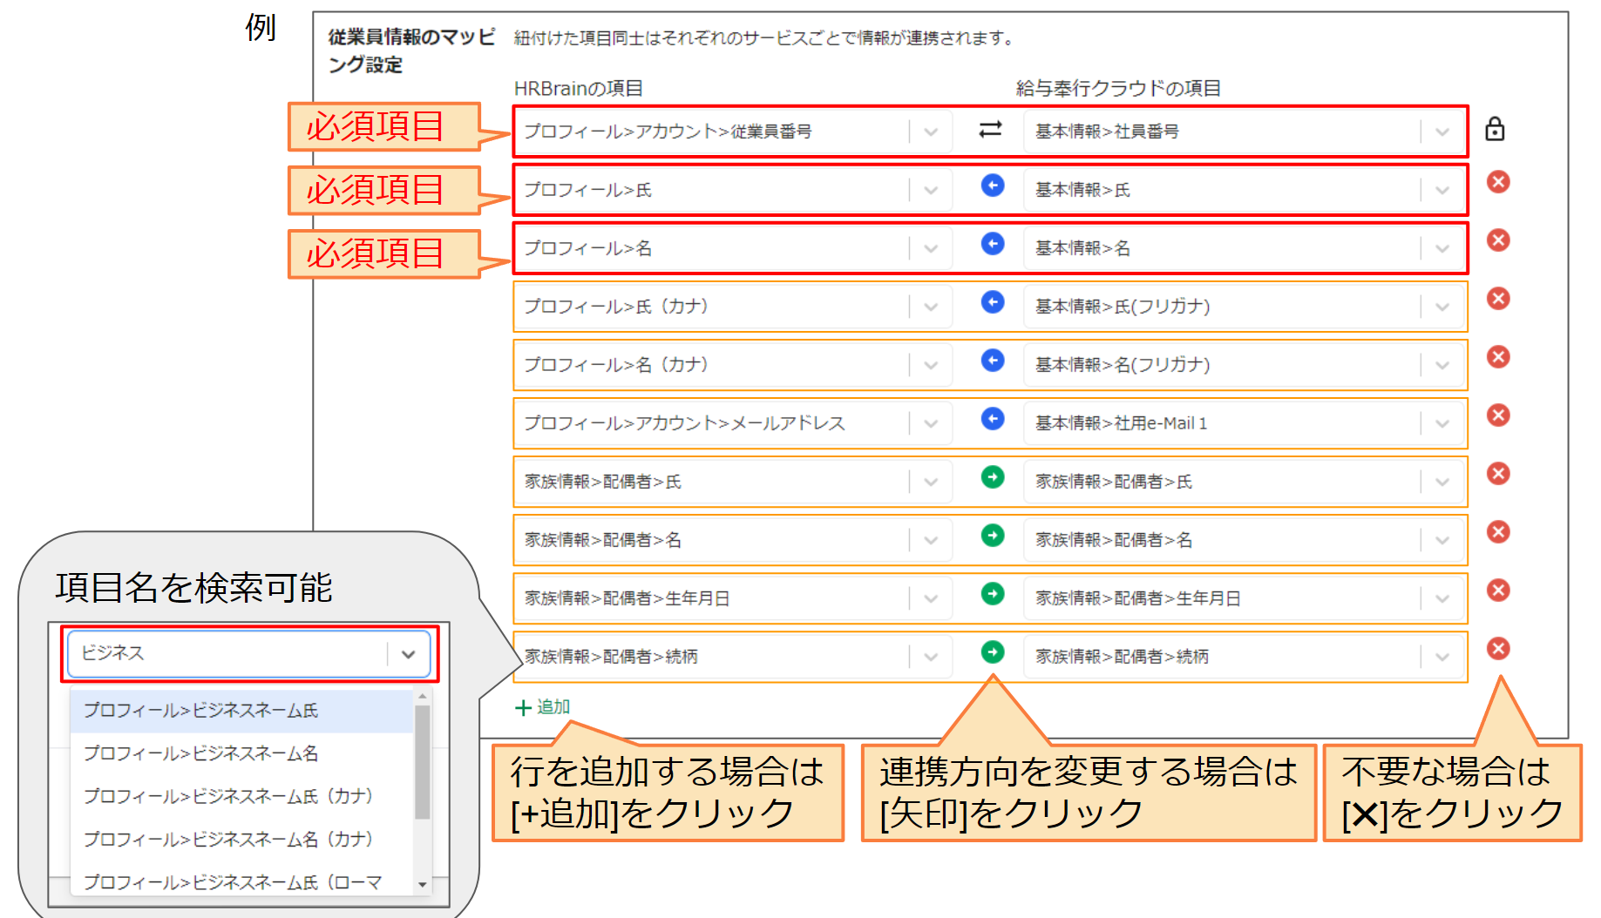This screenshot has width=1601, height=918.
Task: Delete the 家族情報>配偶者>氏 mapping row
Action: pyautogui.click(x=1498, y=474)
